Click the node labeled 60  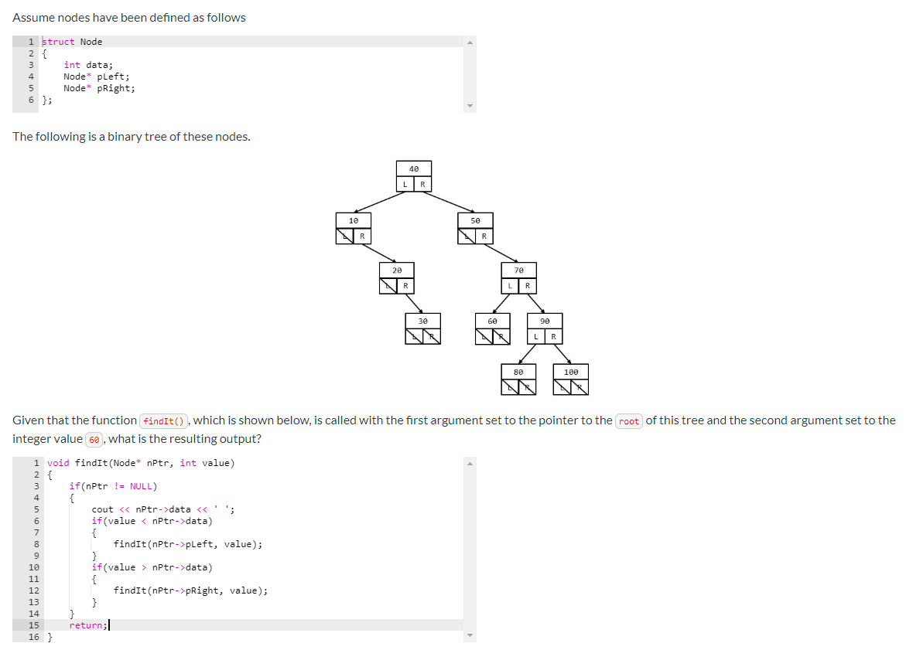pos(493,319)
